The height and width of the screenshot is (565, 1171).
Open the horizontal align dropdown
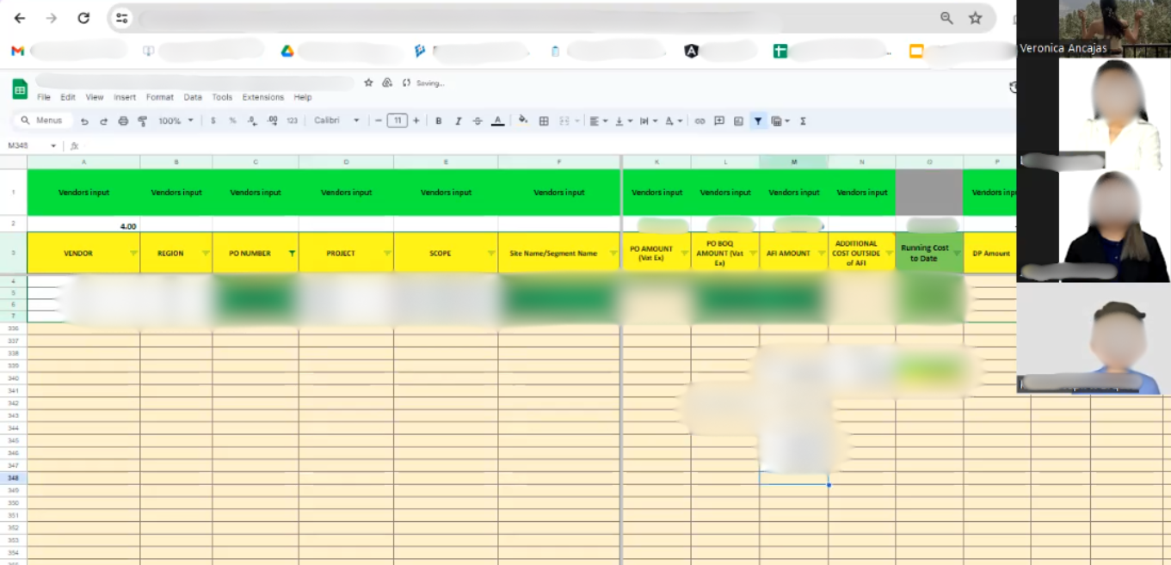click(x=598, y=121)
